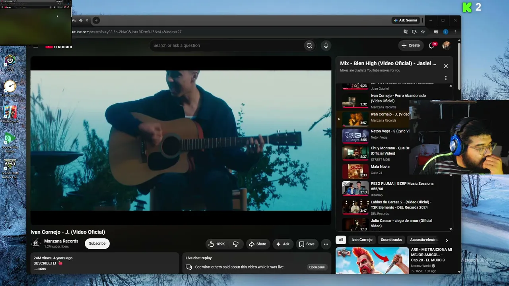Open Google Play Games desktop shortcut
This screenshot has height=286, width=509.
10,142
